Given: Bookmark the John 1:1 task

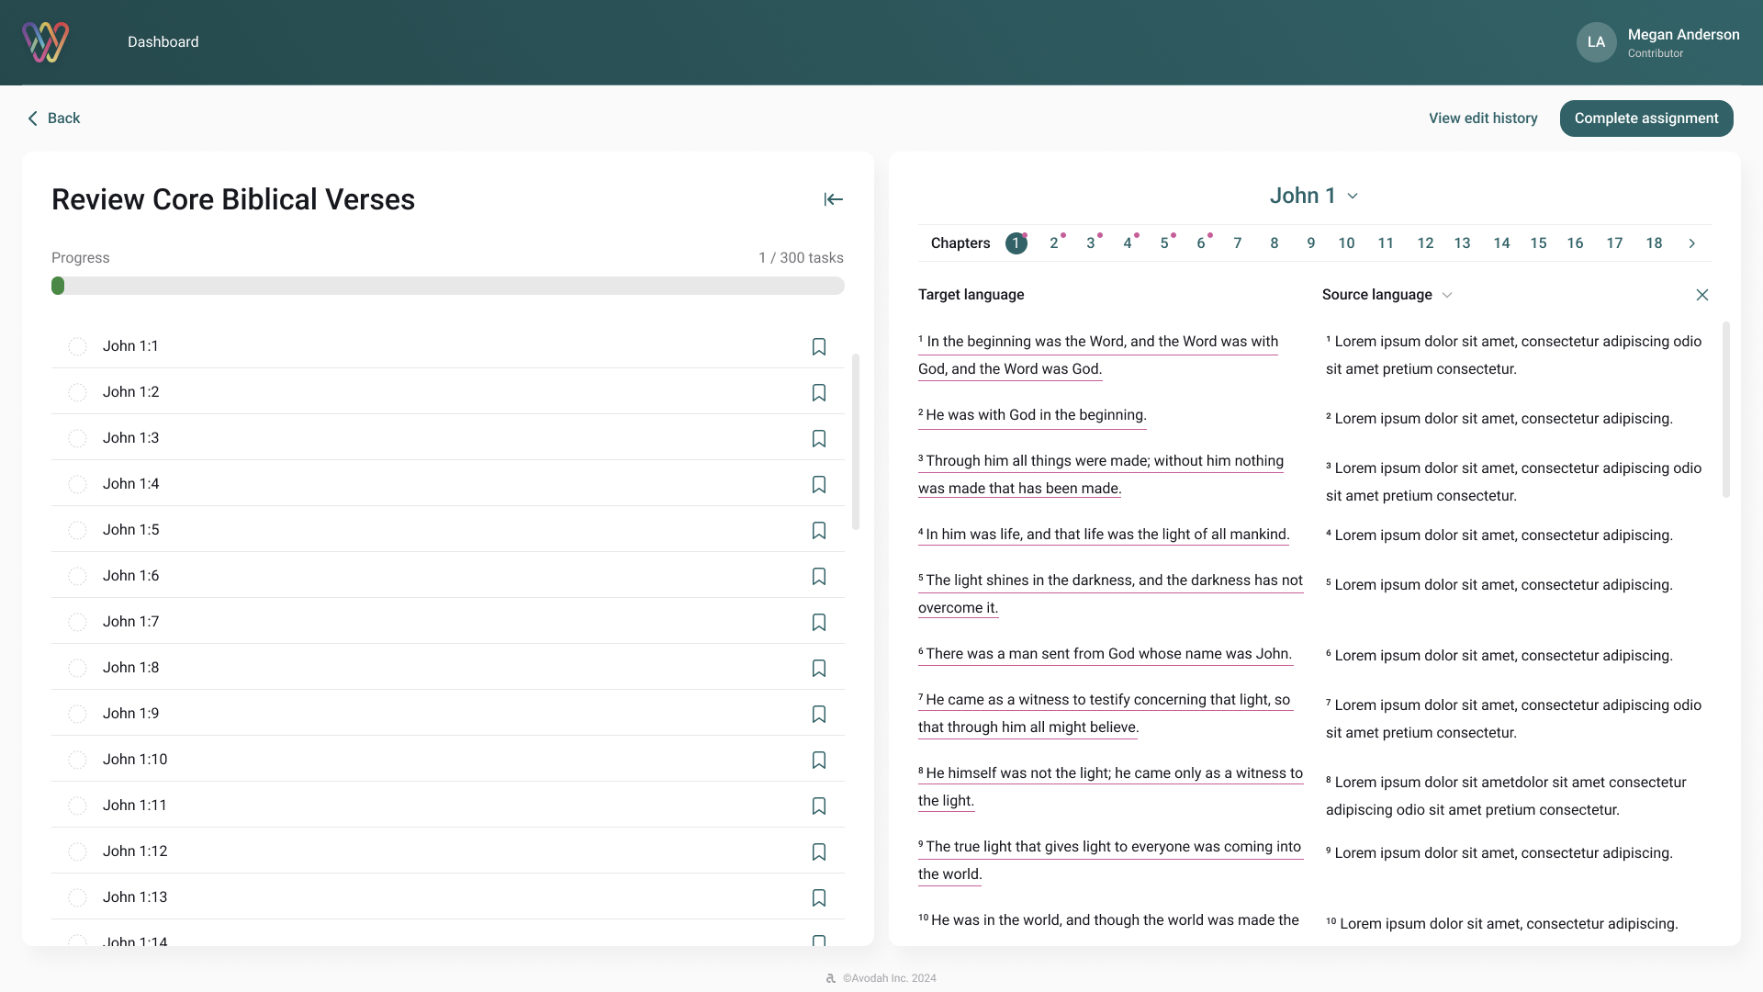Looking at the screenshot, I should 819,346.
